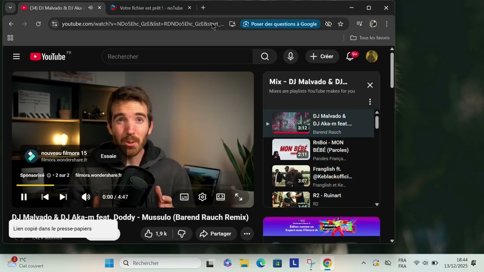Like the video showing 1,9 k
The width and height of the screenshot is (484, 272).
point(157,234)
